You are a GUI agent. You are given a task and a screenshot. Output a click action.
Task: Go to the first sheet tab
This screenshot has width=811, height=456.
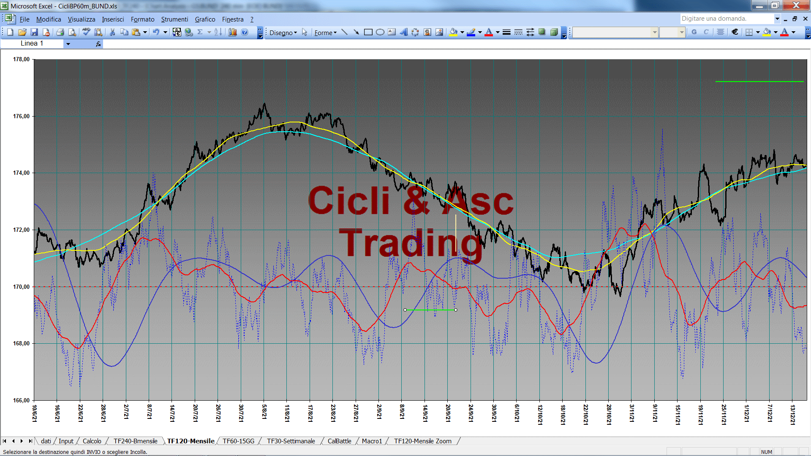click(x=4, y=441)
